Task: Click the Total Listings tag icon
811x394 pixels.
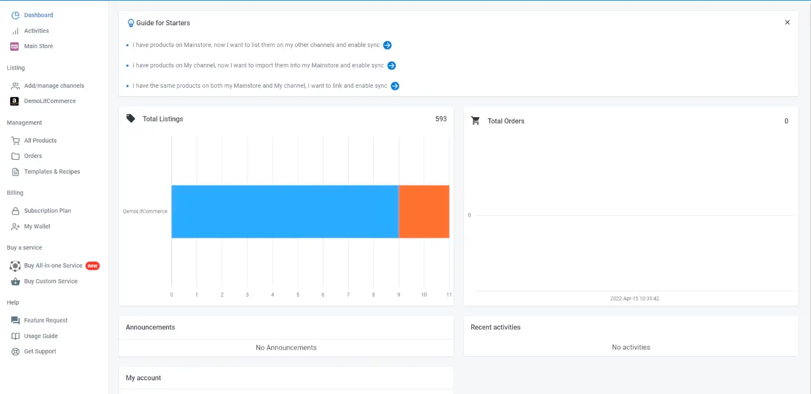Action: click(131, 118)
